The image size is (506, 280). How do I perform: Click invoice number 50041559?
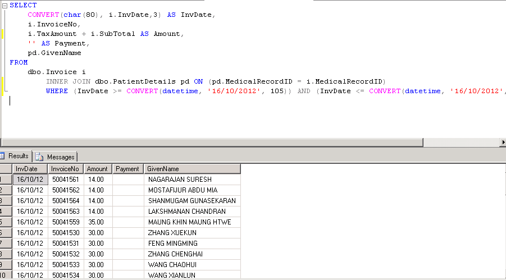pyautogui.click(x=66, y=222)
